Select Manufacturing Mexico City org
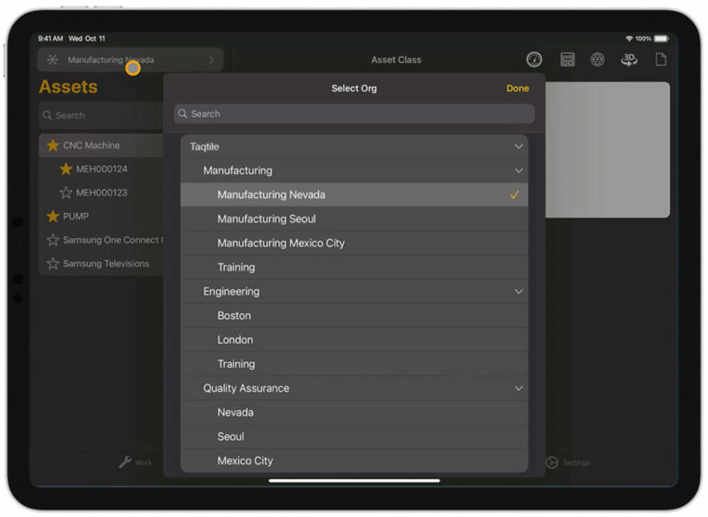Viewport: 708px width, 517px height. 280,243
